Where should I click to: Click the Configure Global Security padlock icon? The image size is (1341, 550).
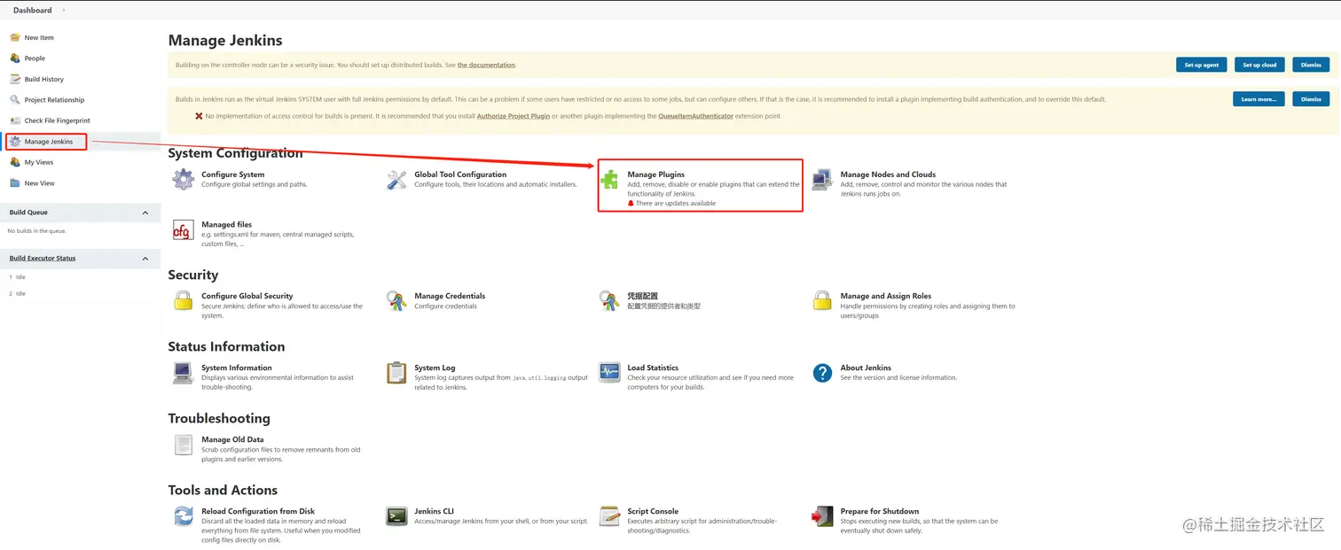[x=184, y=301]
